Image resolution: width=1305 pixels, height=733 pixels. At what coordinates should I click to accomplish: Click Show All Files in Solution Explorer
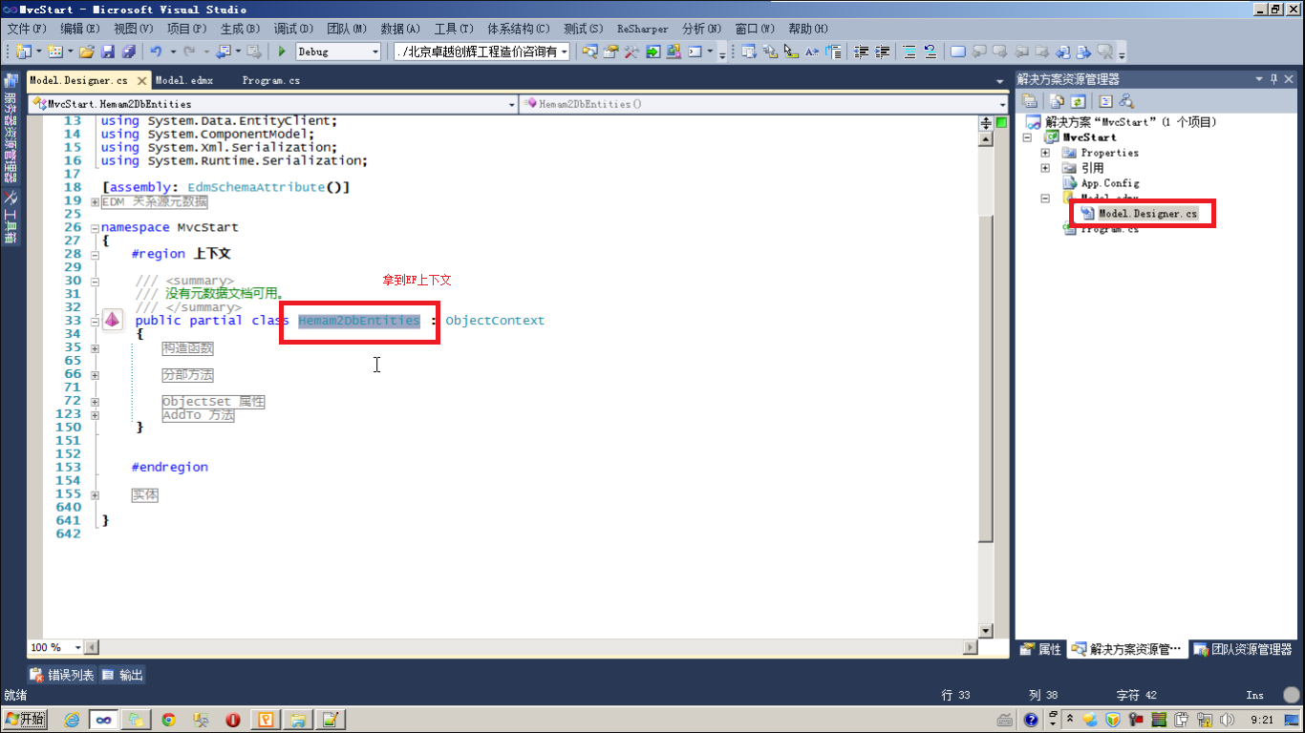click(1056, 100)
